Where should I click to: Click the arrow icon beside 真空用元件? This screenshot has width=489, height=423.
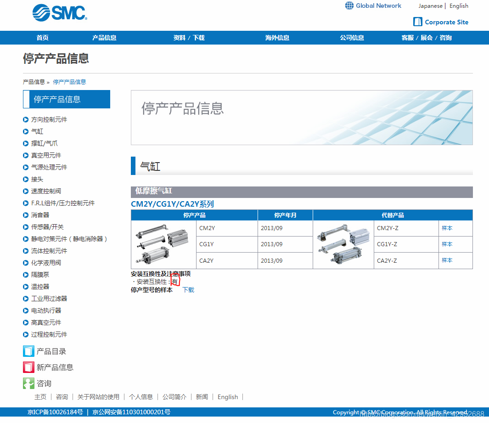click(26, 155)
